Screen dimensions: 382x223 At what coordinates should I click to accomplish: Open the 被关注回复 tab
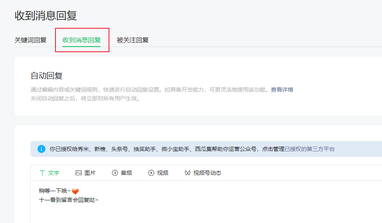133,40
